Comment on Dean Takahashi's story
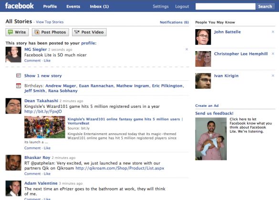The width and height of the screenshot is (279, 200). 32,148
